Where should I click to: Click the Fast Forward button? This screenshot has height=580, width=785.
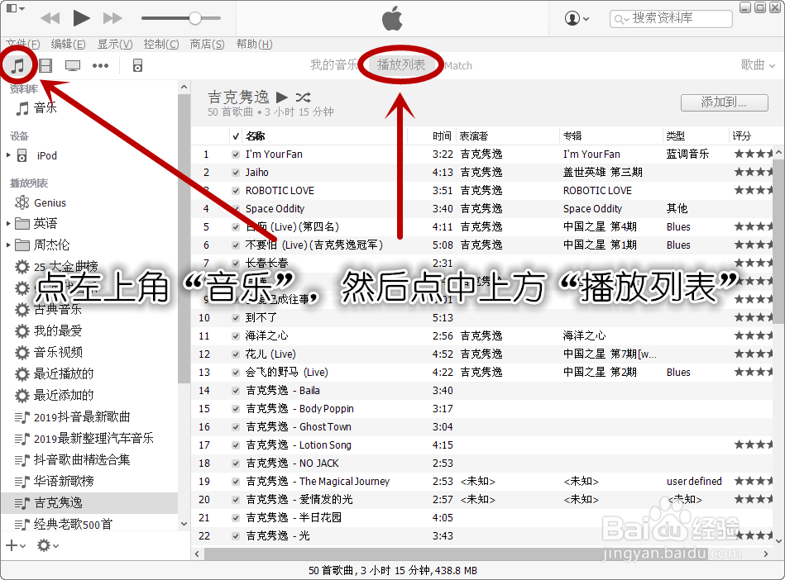(112, 18)
